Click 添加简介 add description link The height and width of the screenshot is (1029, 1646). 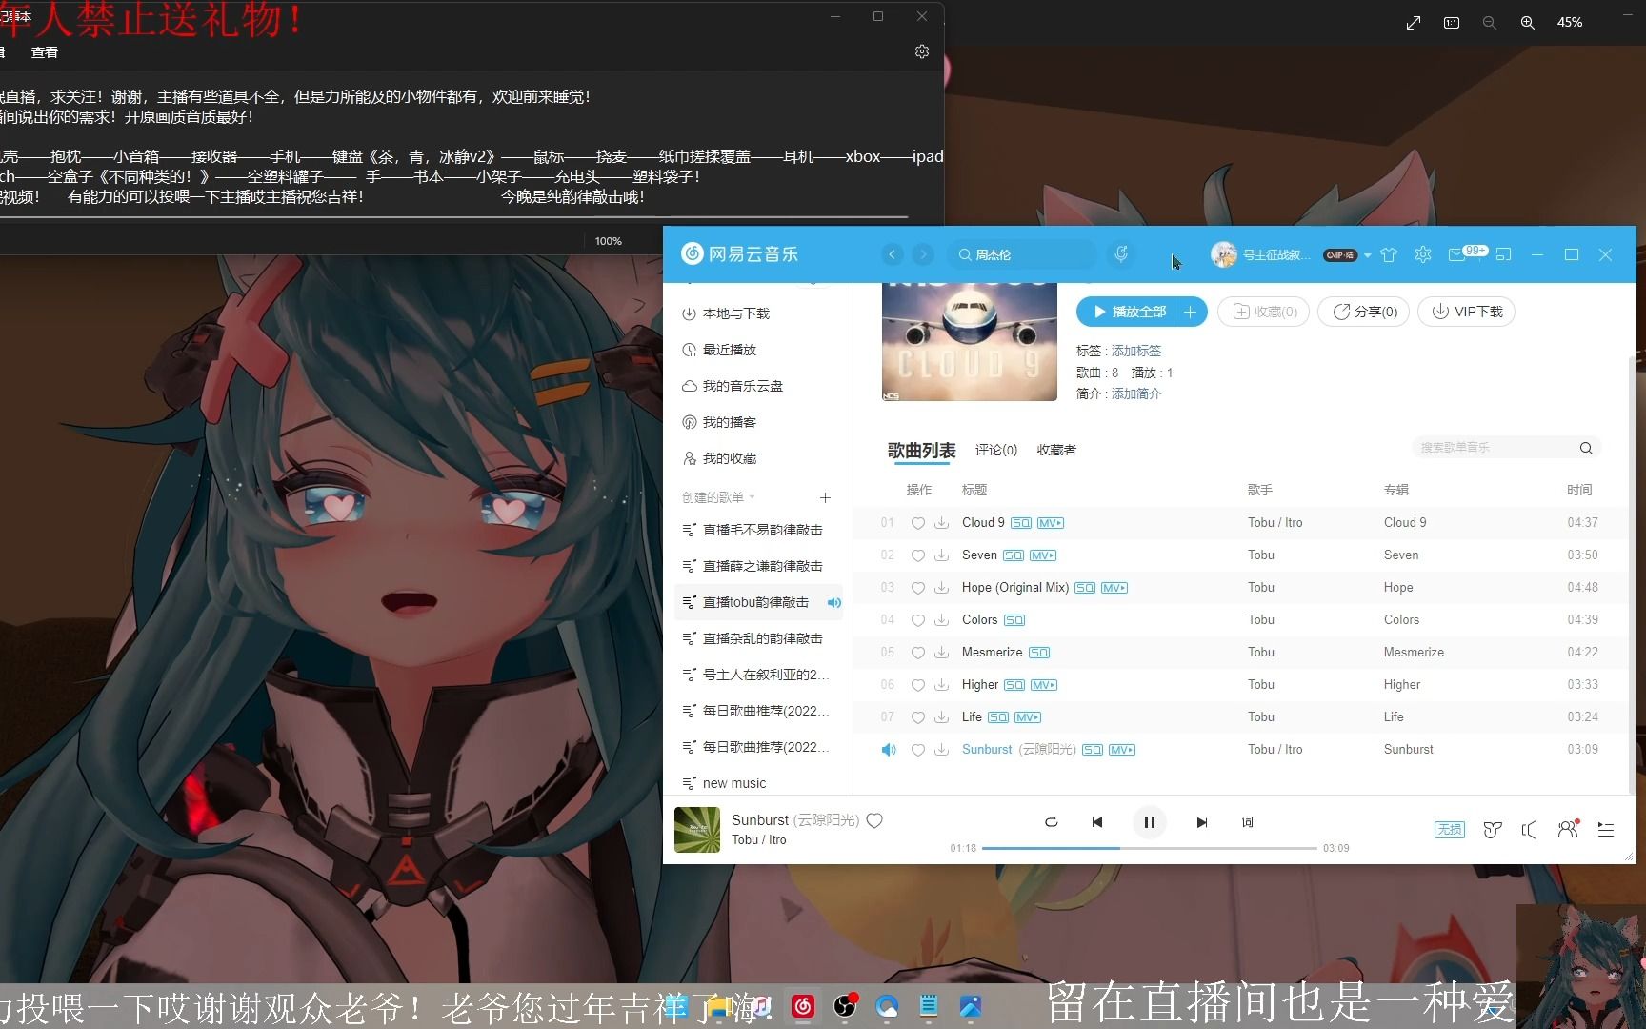1135,393
